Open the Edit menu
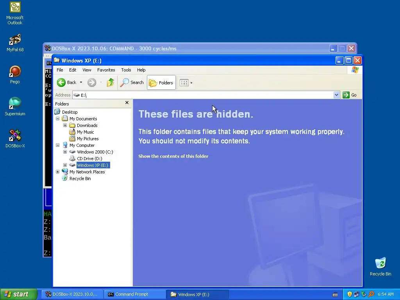400x300 pixels. pyautogui.click(x=73, y=70)
